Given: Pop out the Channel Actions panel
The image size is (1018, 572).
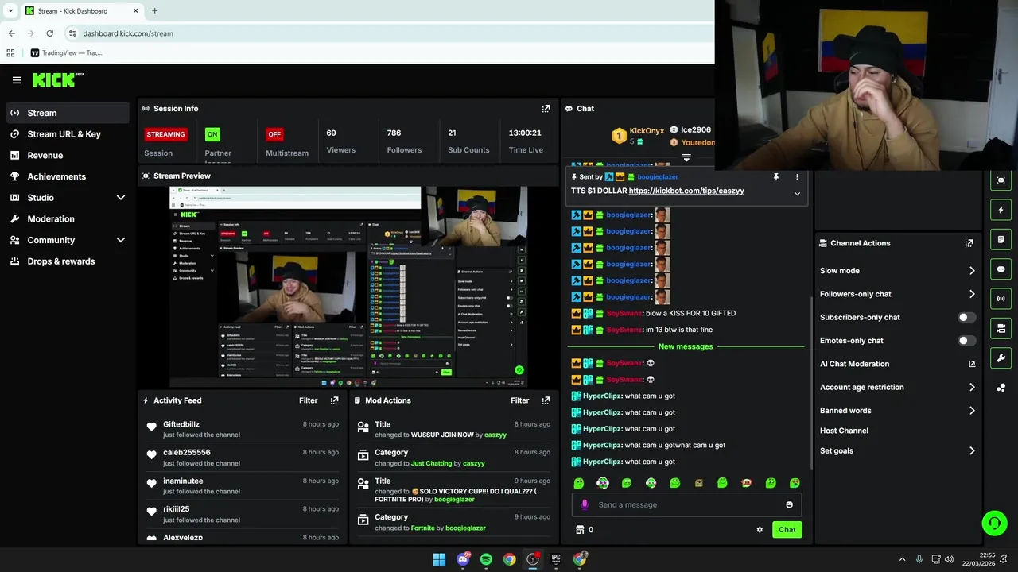Looking at the screenshot, I should tap(969, 243).
